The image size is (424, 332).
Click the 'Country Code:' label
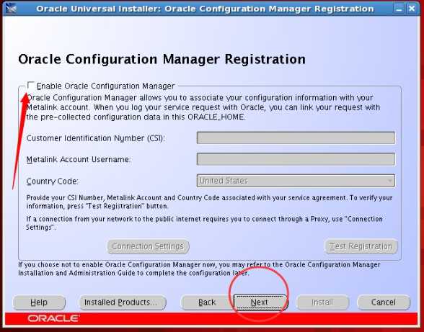(53, 181)
